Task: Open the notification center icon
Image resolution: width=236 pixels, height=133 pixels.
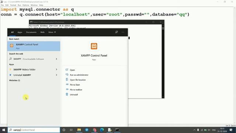Action: pyautogui.click(x=231, y=130)
